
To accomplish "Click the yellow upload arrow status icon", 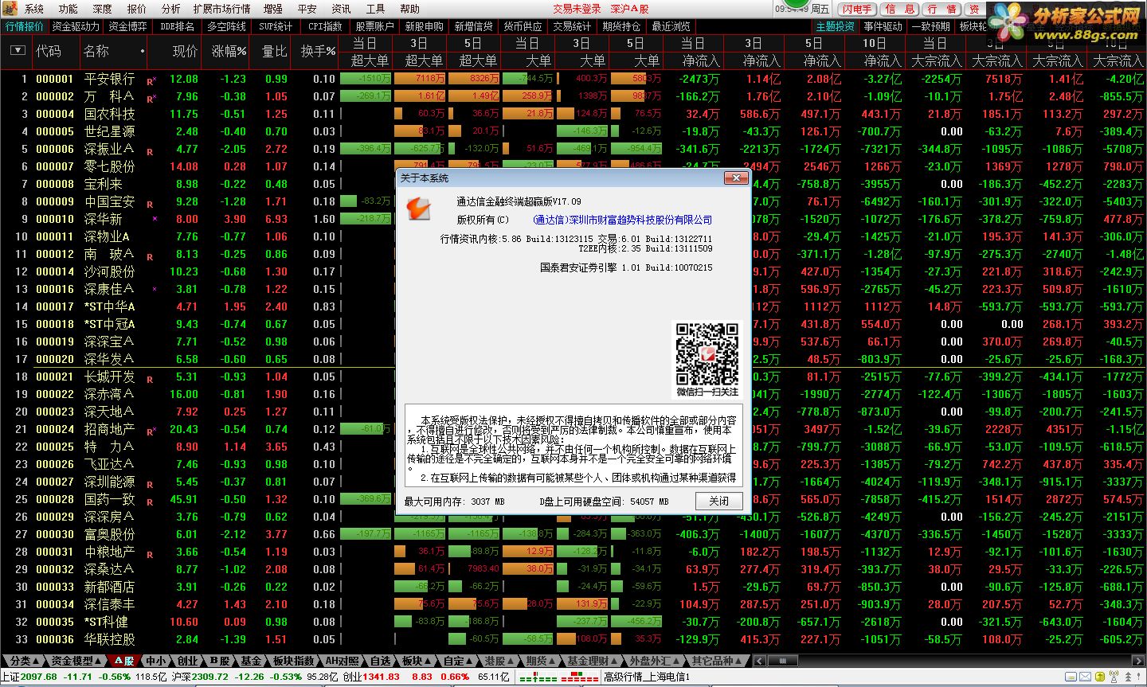I will tap(1100, 677).
